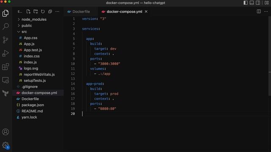Click the 'services' key on line 3
This screenshot has width=271, height=152.
[90, 29]
